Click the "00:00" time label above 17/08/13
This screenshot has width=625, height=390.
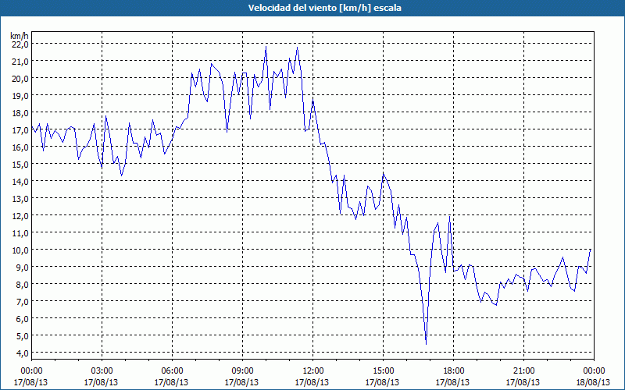(x=31, y=371)
